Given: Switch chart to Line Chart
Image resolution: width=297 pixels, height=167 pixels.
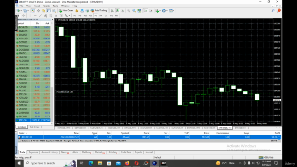Looking at the screenshot, I should pos(123,11).
